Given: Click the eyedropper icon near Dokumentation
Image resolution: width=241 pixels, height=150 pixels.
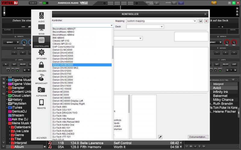Looking at the screenshot, I should pos(160,137).
